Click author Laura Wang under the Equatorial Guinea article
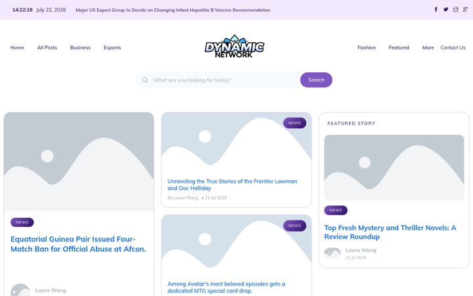473x296 pixels. point(51,290)
